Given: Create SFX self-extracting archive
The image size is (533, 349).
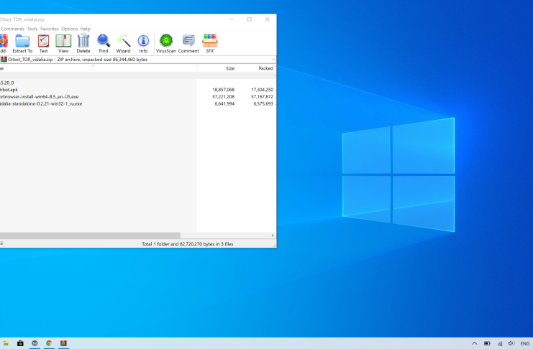Looking at the screenshot, I should coord(210,44).
